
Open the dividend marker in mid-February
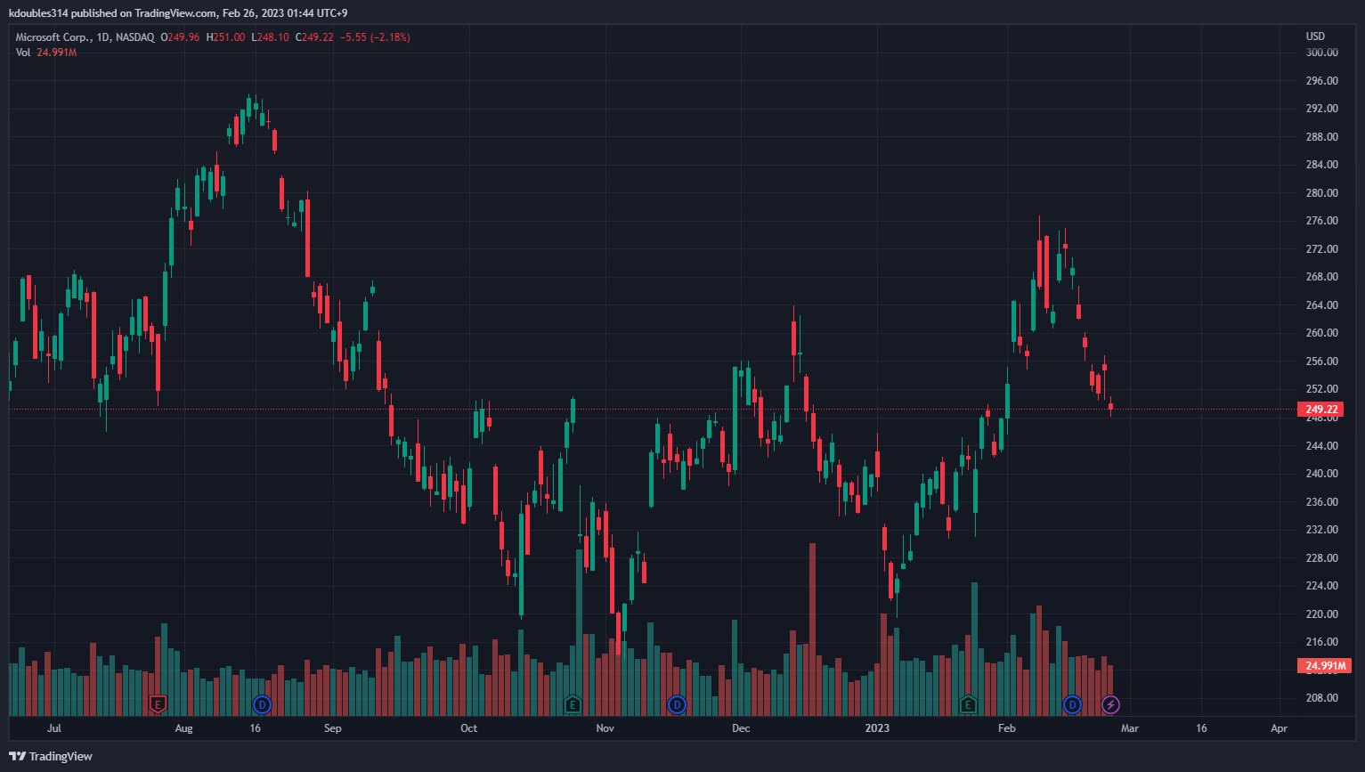click(1072, 704)
